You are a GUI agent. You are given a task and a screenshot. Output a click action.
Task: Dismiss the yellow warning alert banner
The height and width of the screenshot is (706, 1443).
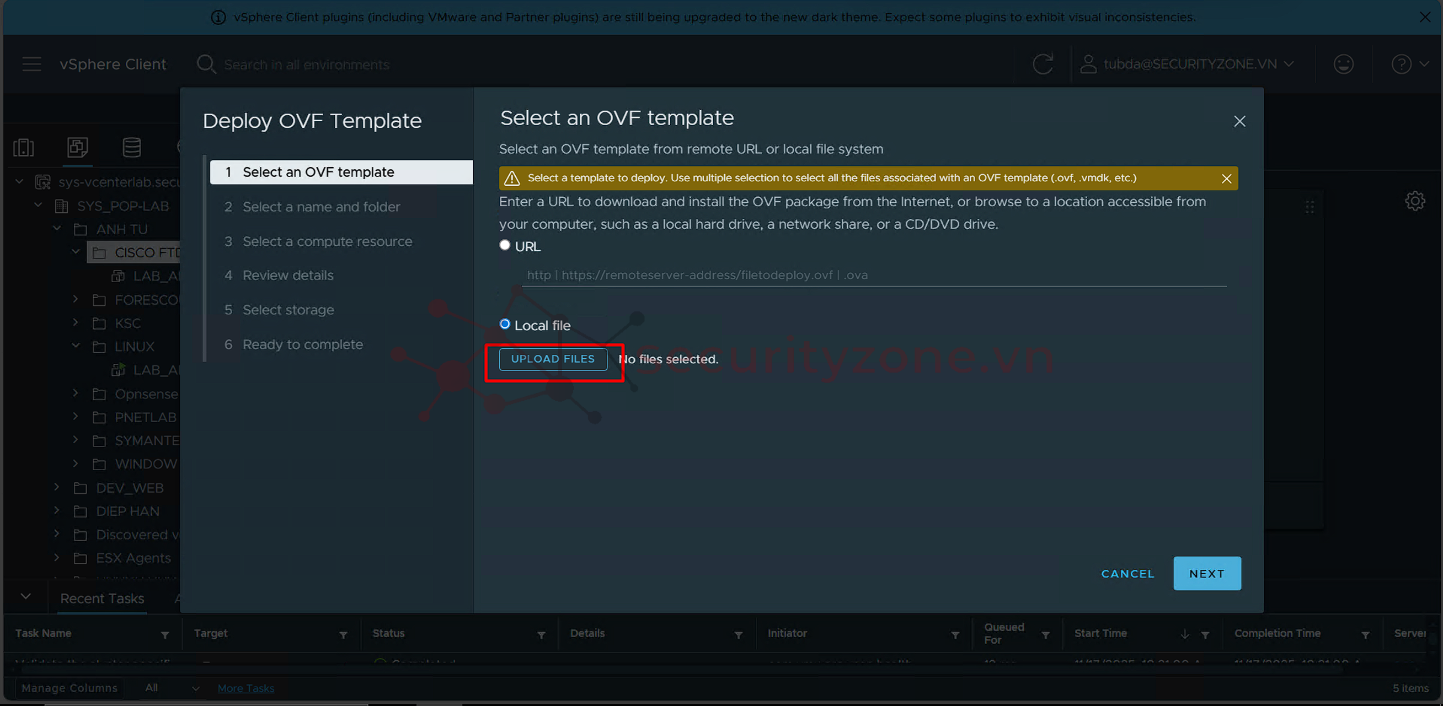click(x=1226, y=179)
